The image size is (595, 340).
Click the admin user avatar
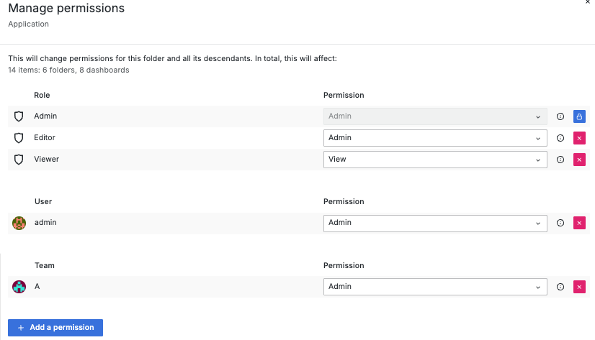click(x=19, y=224)
